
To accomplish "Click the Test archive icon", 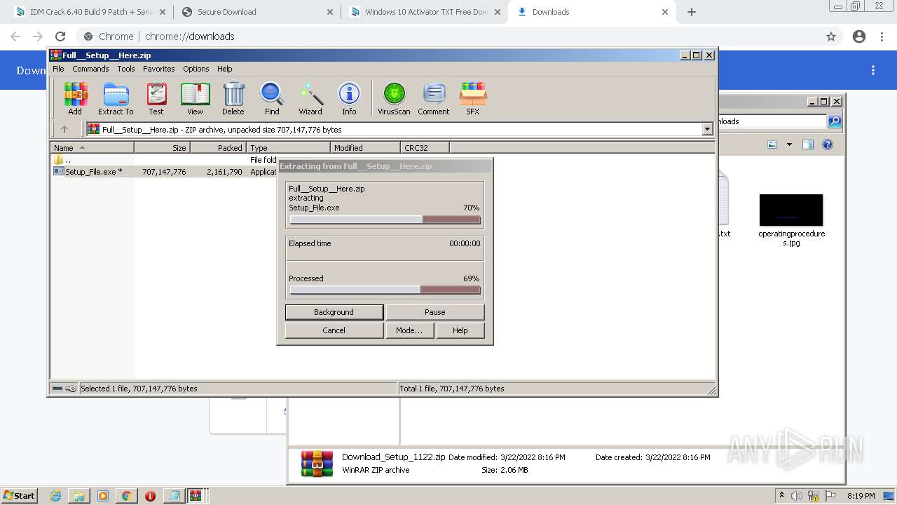I will coord(156,98).
